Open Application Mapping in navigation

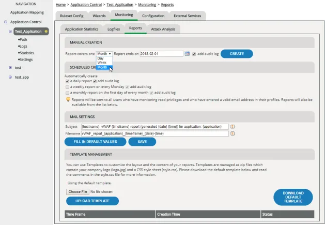click(x=27, y=12)
